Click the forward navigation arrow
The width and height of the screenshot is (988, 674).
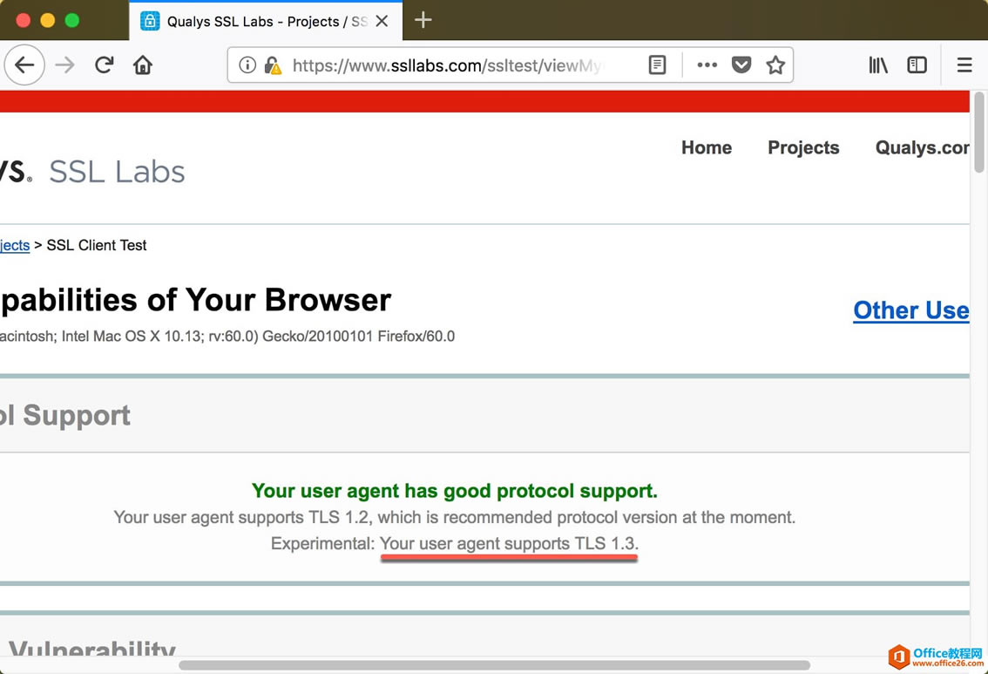[x=64, y=65]
